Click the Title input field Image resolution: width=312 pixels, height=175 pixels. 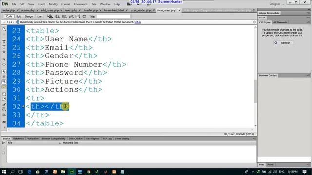[113, 16]
